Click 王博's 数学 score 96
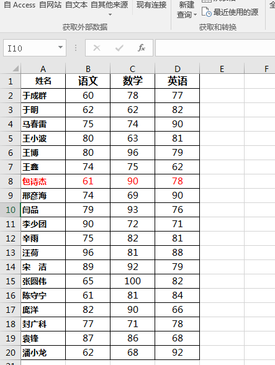 point(132,153)
